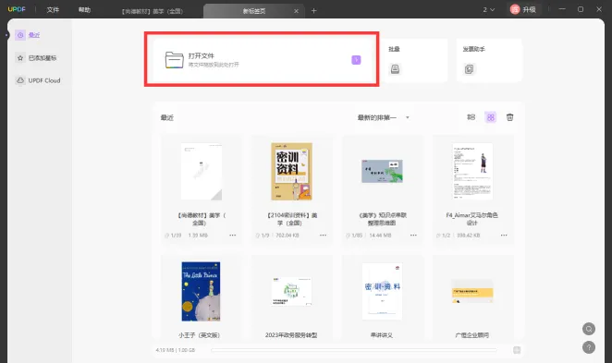Screen dimensions: 612x363
Task: Expand the open tabs count dropdown showing 2
Action: [x=489, y=10]
